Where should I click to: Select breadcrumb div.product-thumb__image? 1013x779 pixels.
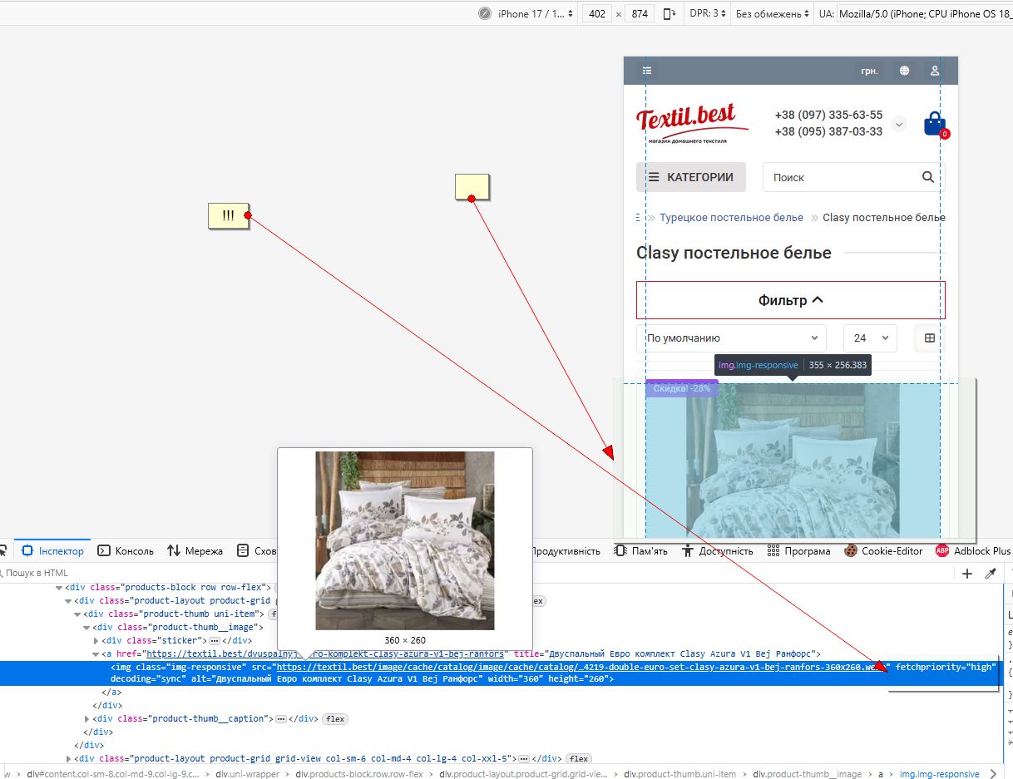807,774
